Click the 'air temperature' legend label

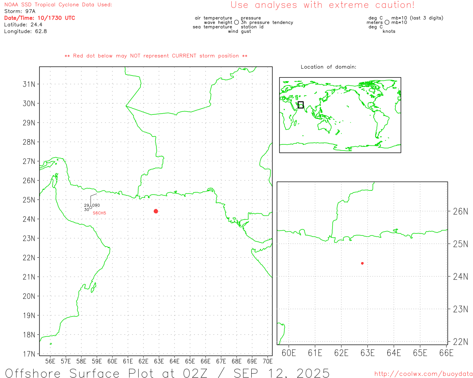[214, 18]
